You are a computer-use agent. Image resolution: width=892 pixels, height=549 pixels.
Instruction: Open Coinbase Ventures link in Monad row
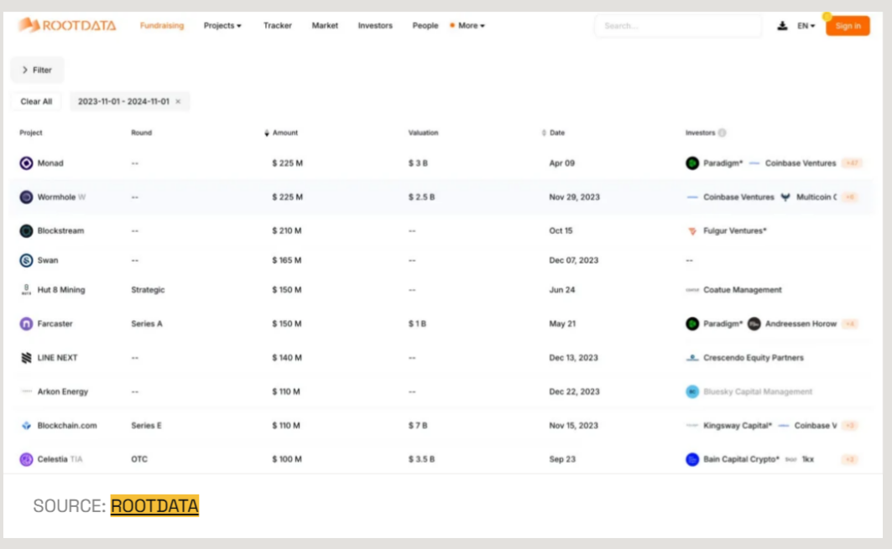point(801,163)
